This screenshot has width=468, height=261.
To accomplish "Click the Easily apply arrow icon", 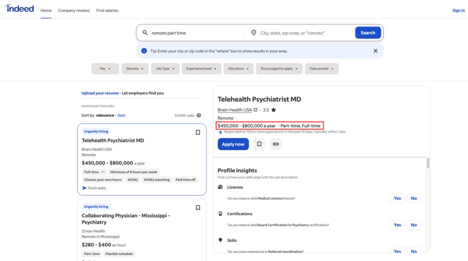I will 85,188.
